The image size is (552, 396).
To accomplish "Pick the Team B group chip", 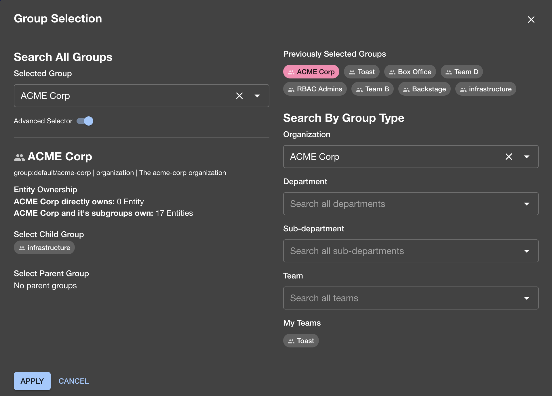I will coord(372,89).
